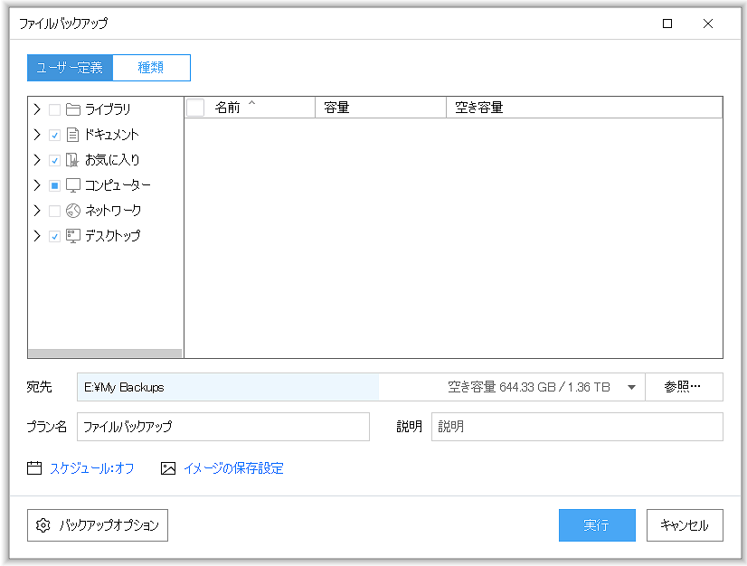This screenshot has height=566, width=747.
Task: Click the picture icon beside イメージの保存設定
Action: click(x=168, y=468)
